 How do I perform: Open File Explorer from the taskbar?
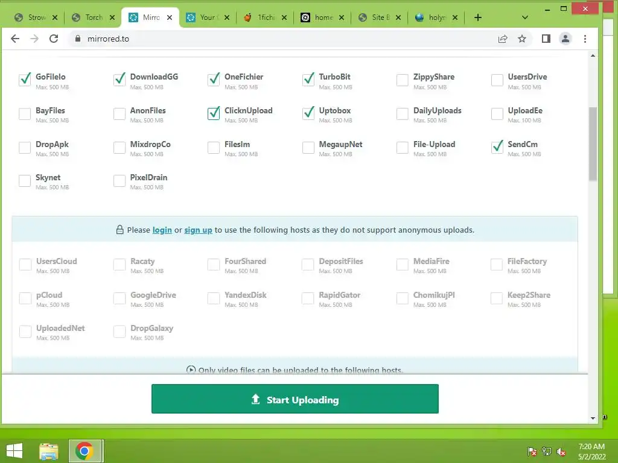pos(49,451)
